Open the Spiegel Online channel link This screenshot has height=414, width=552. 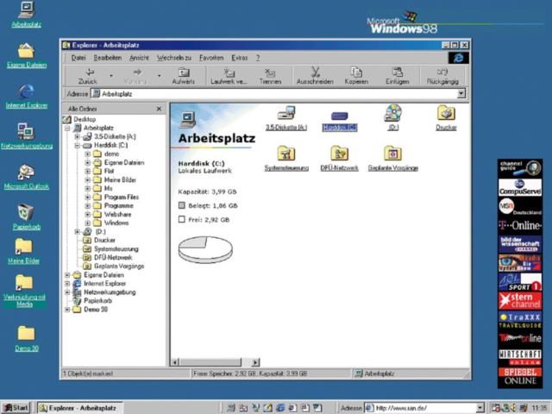click(519, 376)
